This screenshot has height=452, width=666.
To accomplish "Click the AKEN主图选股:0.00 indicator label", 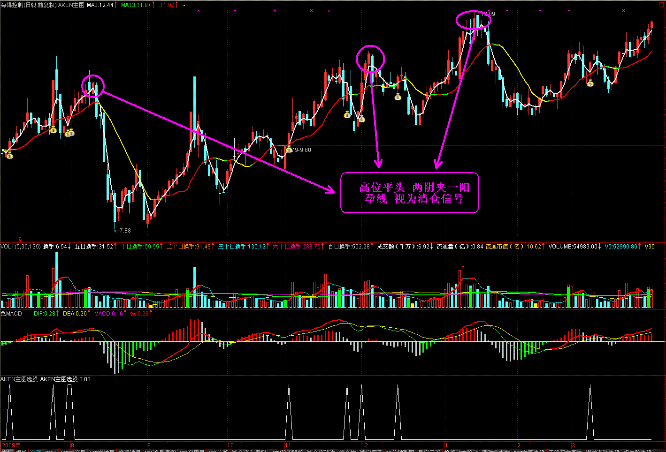I will pyautogui.click(x=65, y=379).
